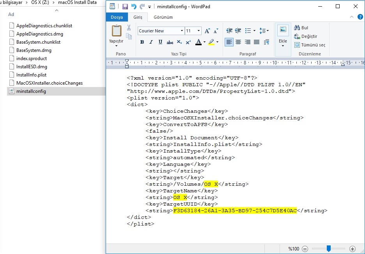Toggle italic formatting
Viewport: 365px width, 254px height.
151,42
